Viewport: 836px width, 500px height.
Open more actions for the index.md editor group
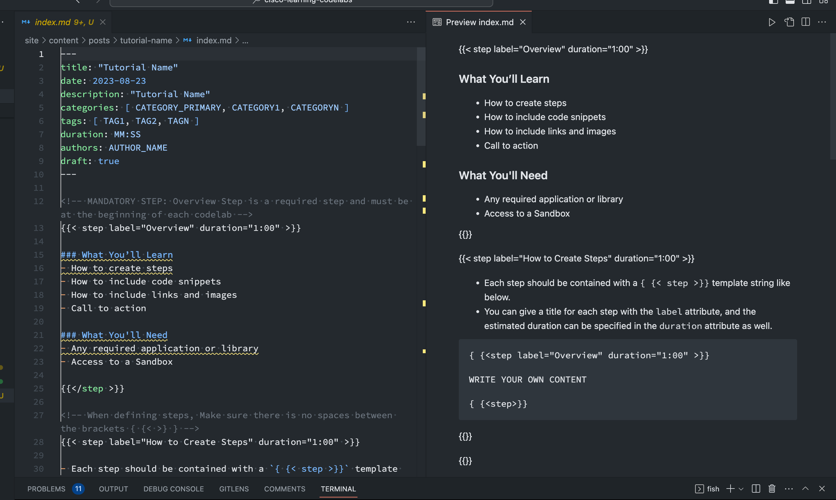tap(411, 22)
